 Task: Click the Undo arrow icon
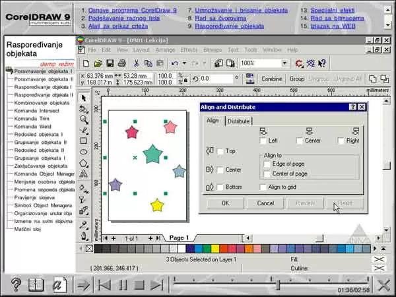pyautogui.click(x=175, y=63)
